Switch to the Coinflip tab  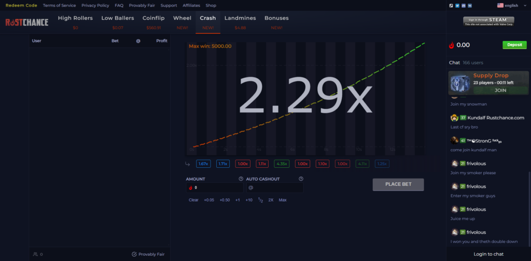point(153,22)
